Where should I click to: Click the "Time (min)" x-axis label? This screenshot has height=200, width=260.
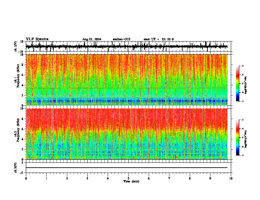[x=131, y=181]
